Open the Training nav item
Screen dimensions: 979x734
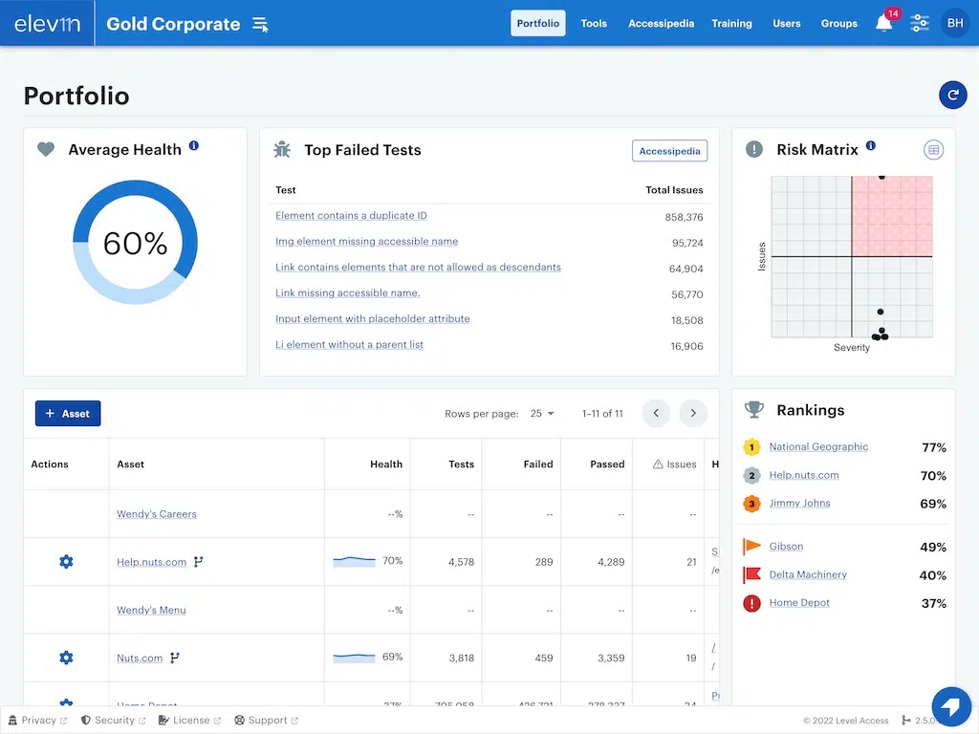click(731, 23)
